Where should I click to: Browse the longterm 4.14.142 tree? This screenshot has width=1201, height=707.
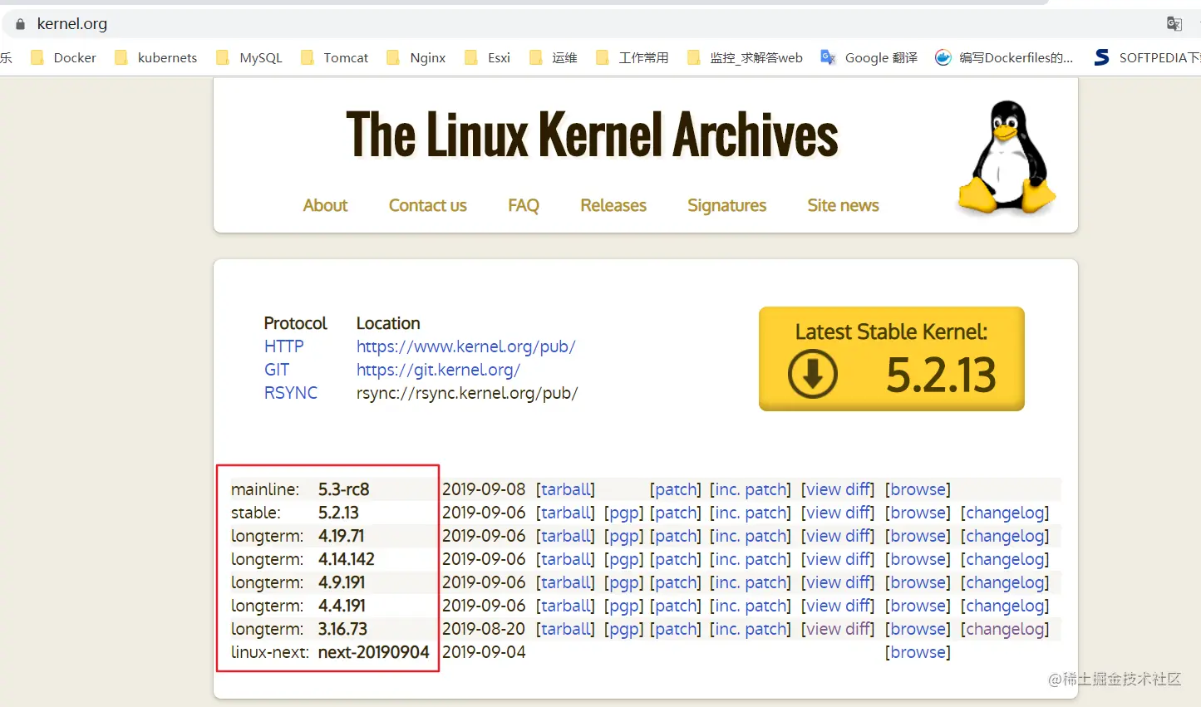tap(918, 559)
